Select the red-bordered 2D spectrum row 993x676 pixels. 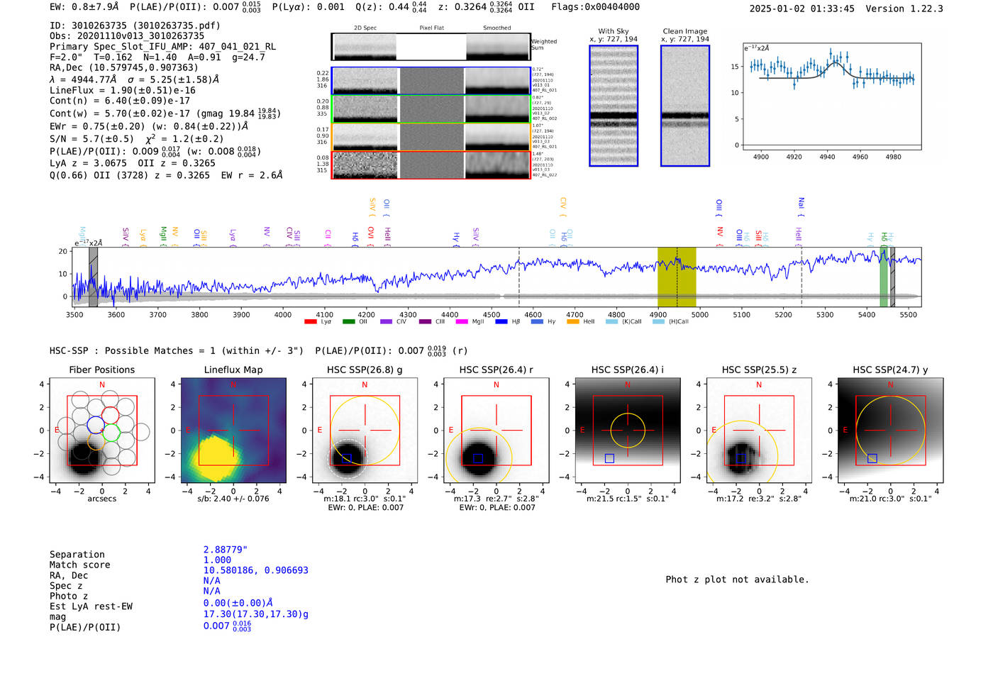pos(431,165)
